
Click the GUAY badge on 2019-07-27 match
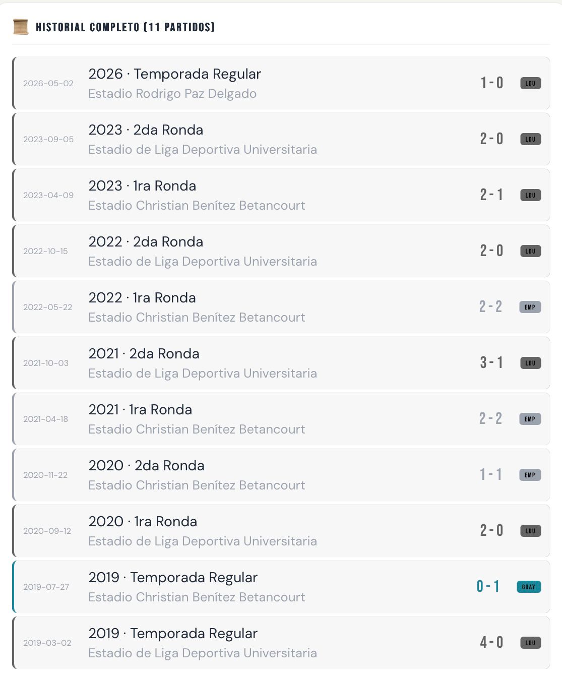(529, 587)
